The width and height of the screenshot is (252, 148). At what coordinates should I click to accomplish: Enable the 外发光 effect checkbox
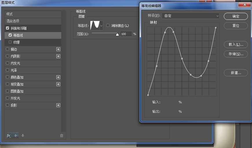(8, 98)
